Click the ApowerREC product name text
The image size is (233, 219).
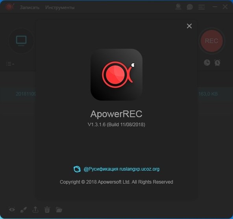(x=116, y=114)
